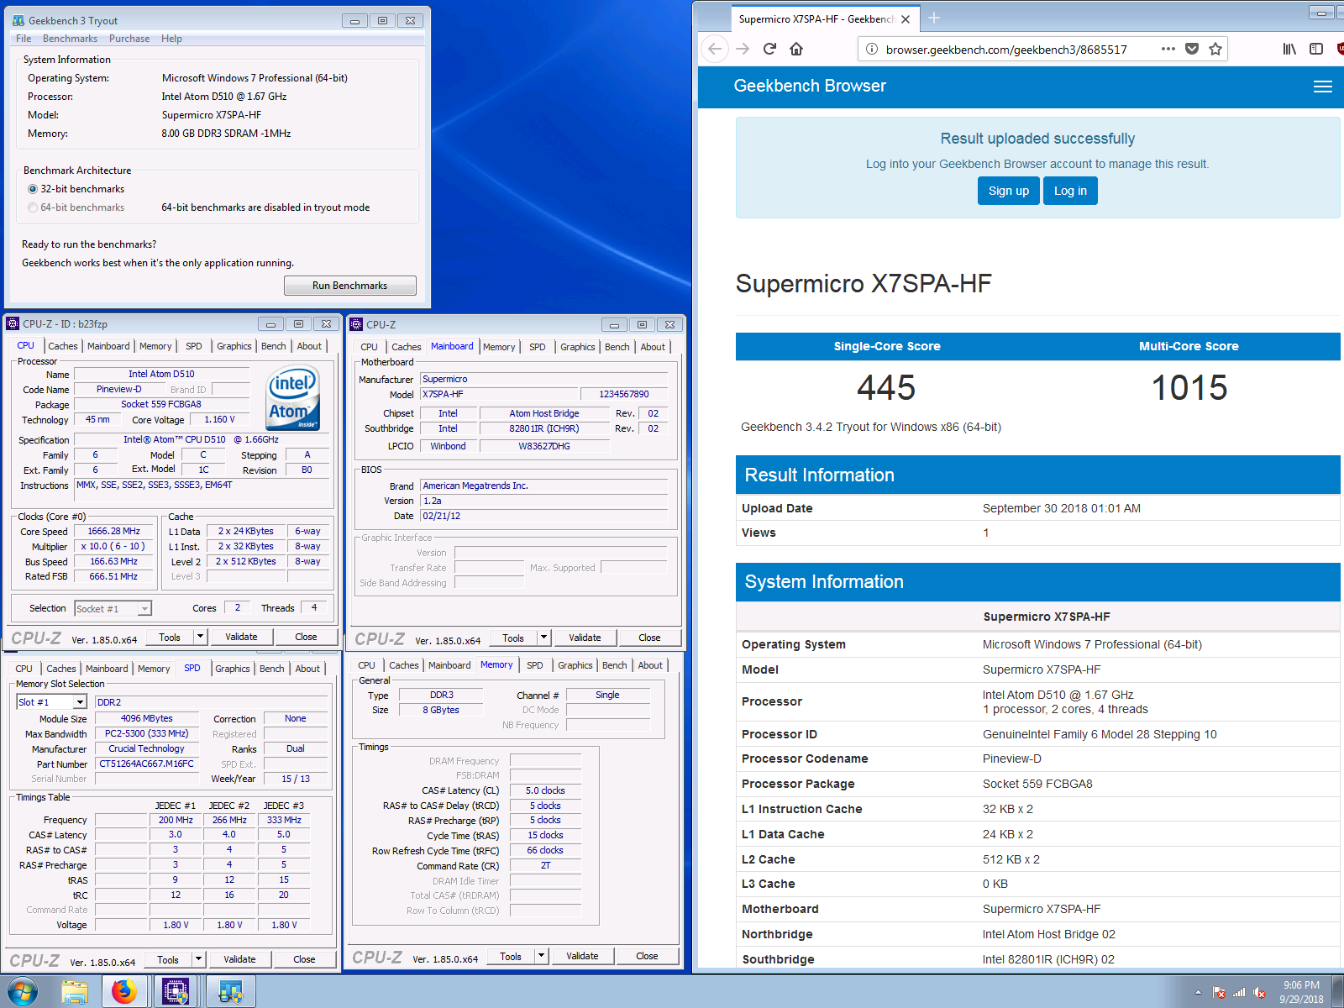This screenshot has height=1008, width=1344.
Task: Click Upload Date September 30 2018 value
Action: 1062,508
